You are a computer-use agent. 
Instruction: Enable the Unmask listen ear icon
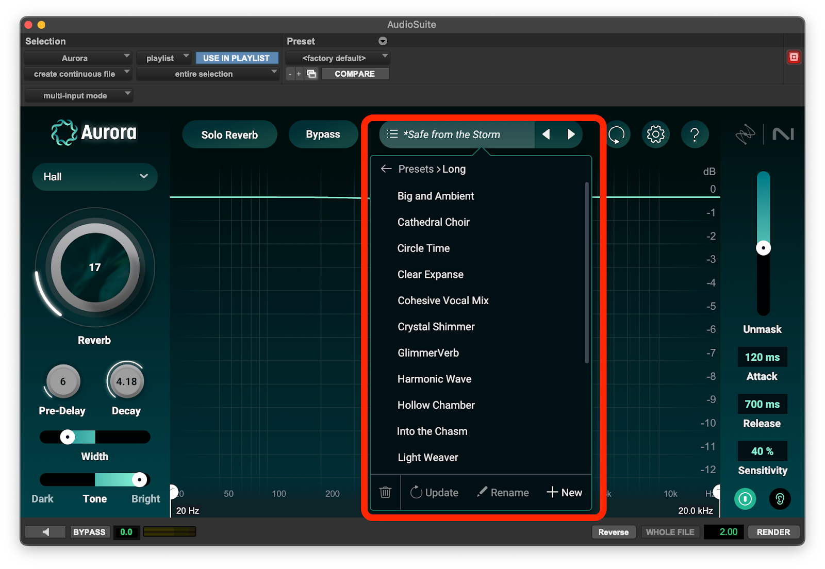[x=780, y=498]
